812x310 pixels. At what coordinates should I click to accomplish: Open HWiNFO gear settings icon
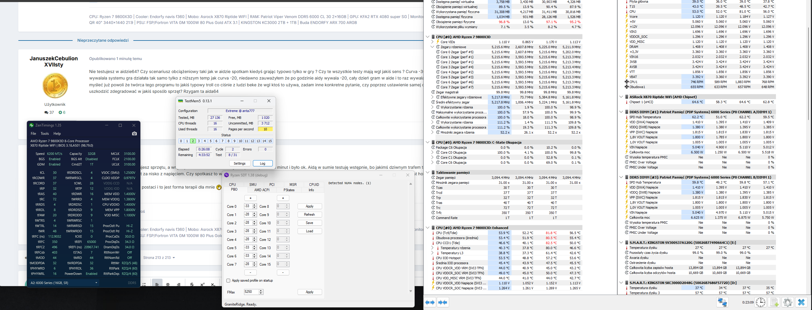(787, 302)
